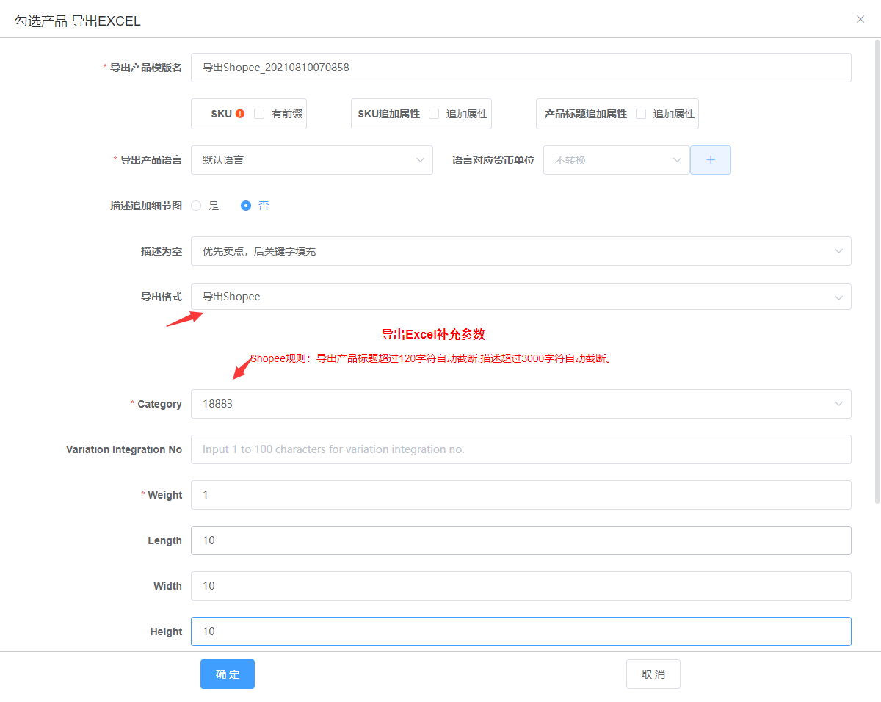This screenshot has width=881, height=702.
Task: Click the 导出Excel补充参数 heading
Action: (x=433, y=334)
